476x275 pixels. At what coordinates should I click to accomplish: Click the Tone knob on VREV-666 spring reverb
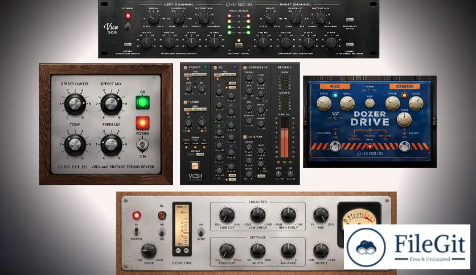[75, 144]
